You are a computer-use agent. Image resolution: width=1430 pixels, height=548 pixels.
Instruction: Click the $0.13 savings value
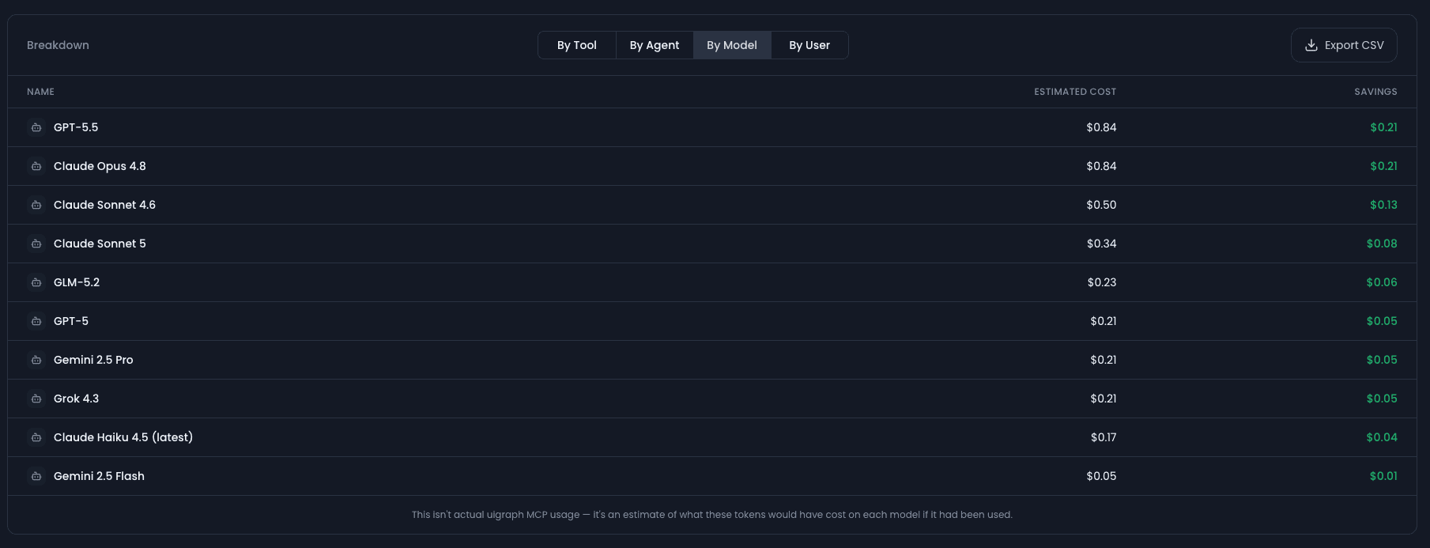coord(1383,205)
